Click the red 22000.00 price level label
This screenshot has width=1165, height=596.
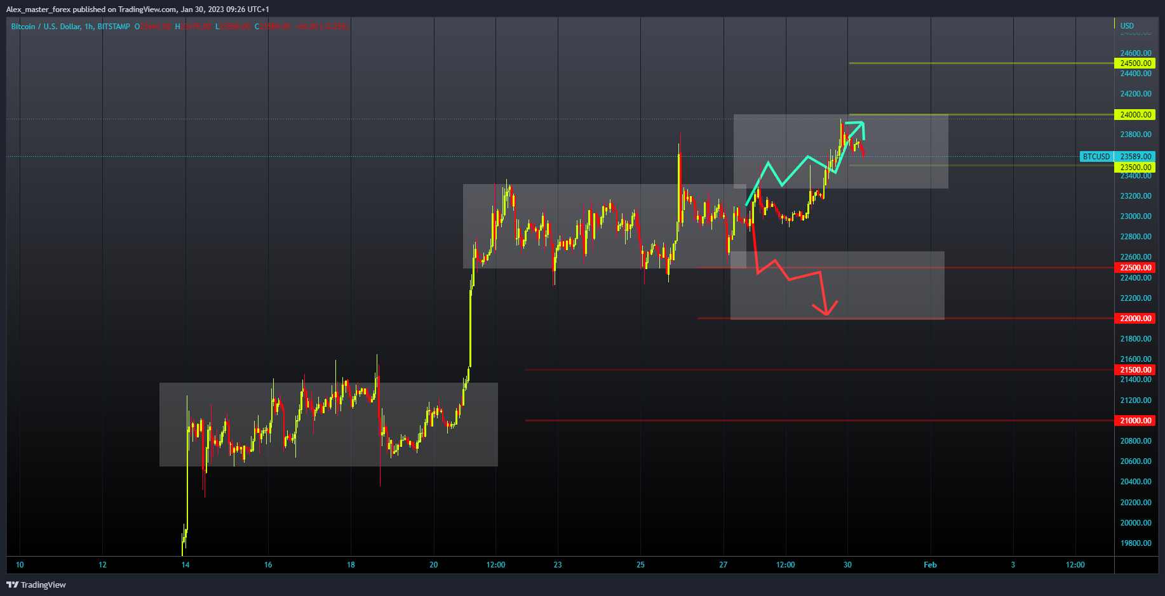1135,319
